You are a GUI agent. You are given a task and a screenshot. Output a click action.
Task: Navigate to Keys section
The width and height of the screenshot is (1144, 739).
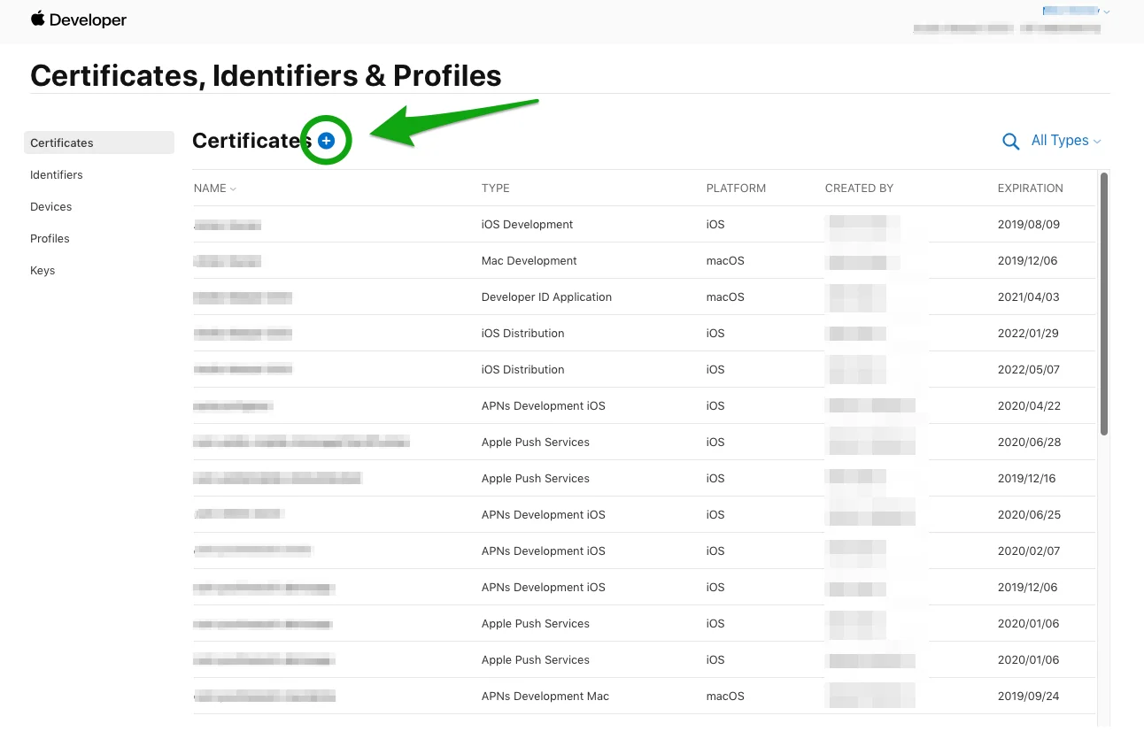click(x=43, y=270)
